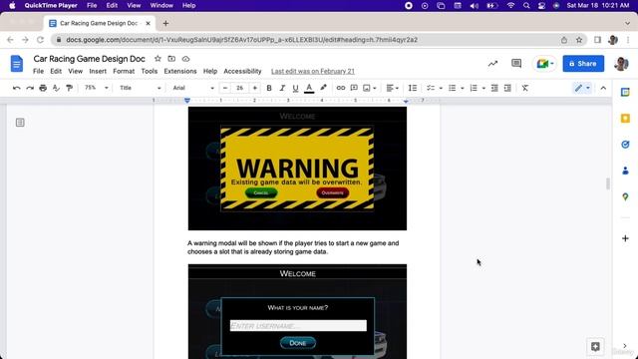
Task: Click the blue Share button
Action: click(x=583, y=64)
